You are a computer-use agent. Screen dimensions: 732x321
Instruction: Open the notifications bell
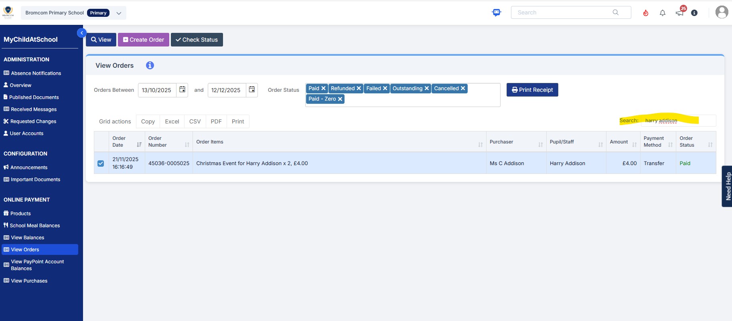coord(662,13)
